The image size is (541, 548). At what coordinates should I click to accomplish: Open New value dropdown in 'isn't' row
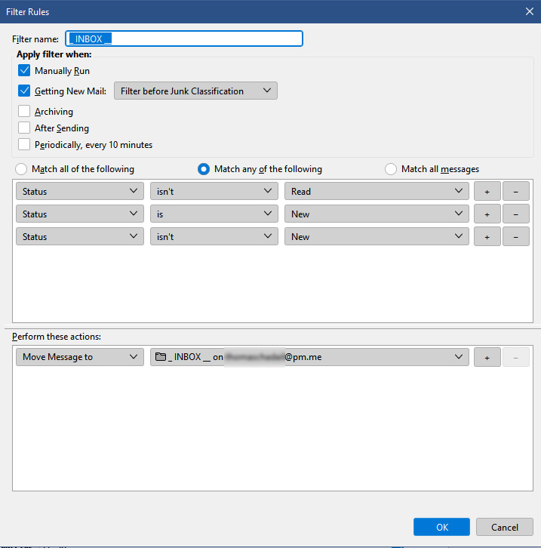point(377,236)
